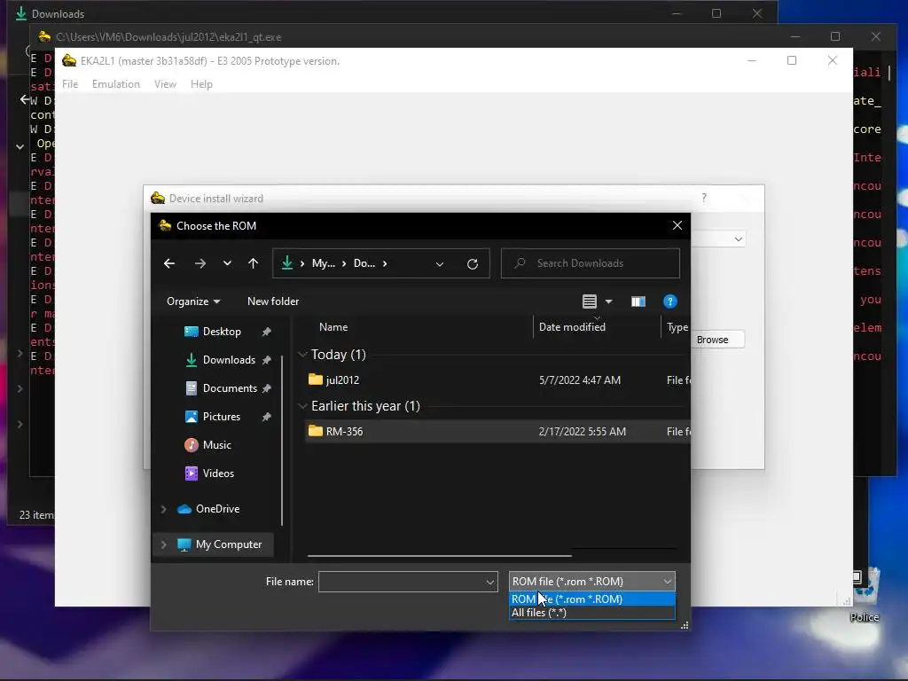
Task: Click the horizontal scrollbar in file list
Action: point(440,556)
